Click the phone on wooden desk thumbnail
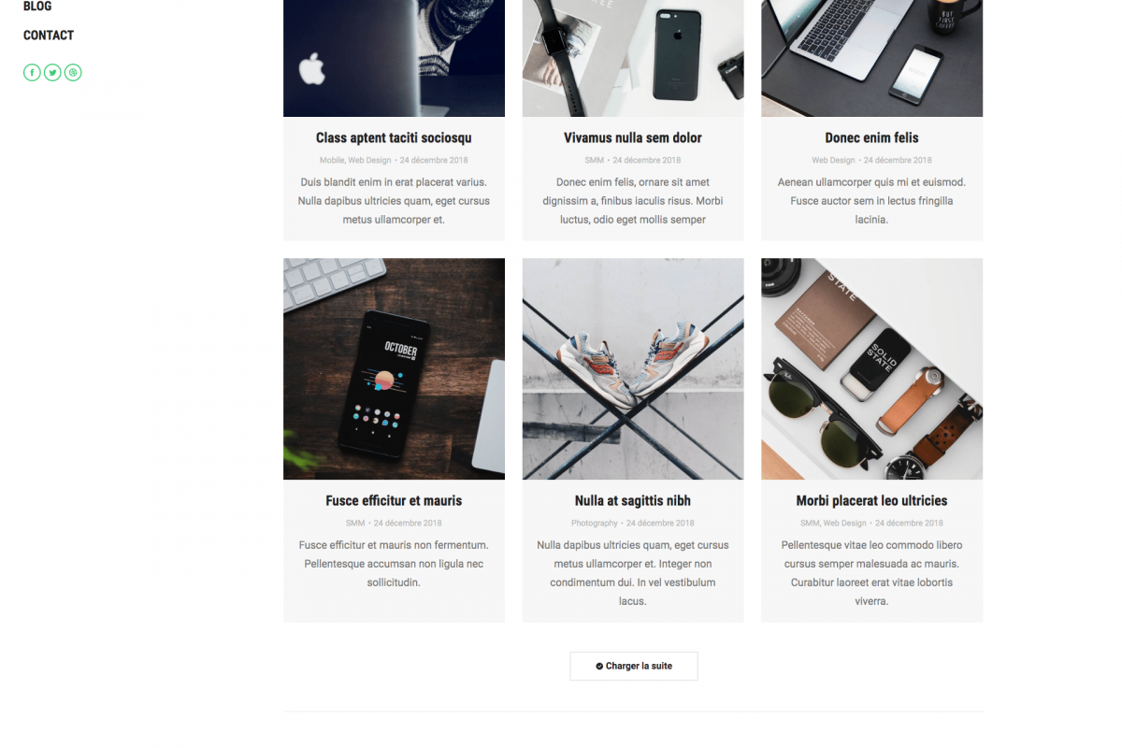The image size is (1122, 748). click(x=394, y=369)
